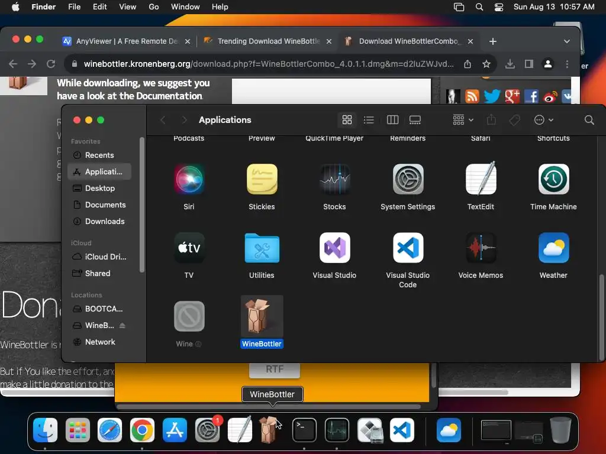
Task: Open Control Center in menu bar
Action: 499,7
